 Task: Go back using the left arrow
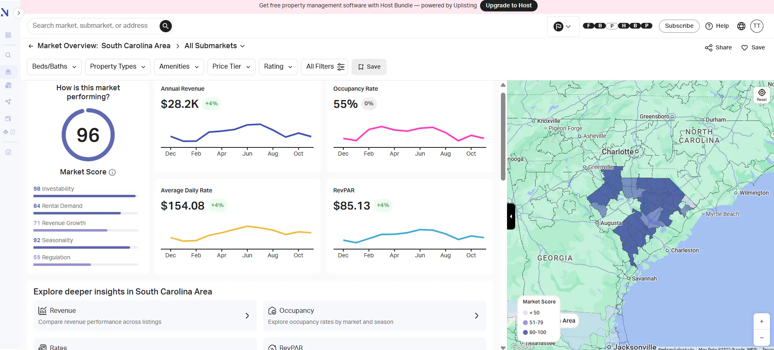[31, 46]
